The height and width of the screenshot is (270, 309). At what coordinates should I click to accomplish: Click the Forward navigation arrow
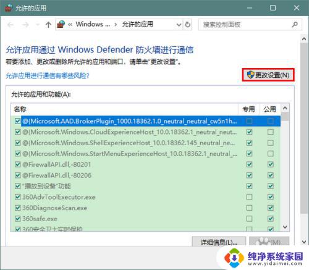[25, 25]
